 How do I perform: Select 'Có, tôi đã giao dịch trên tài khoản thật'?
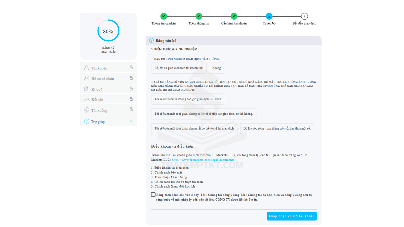(x=179, y=68)
